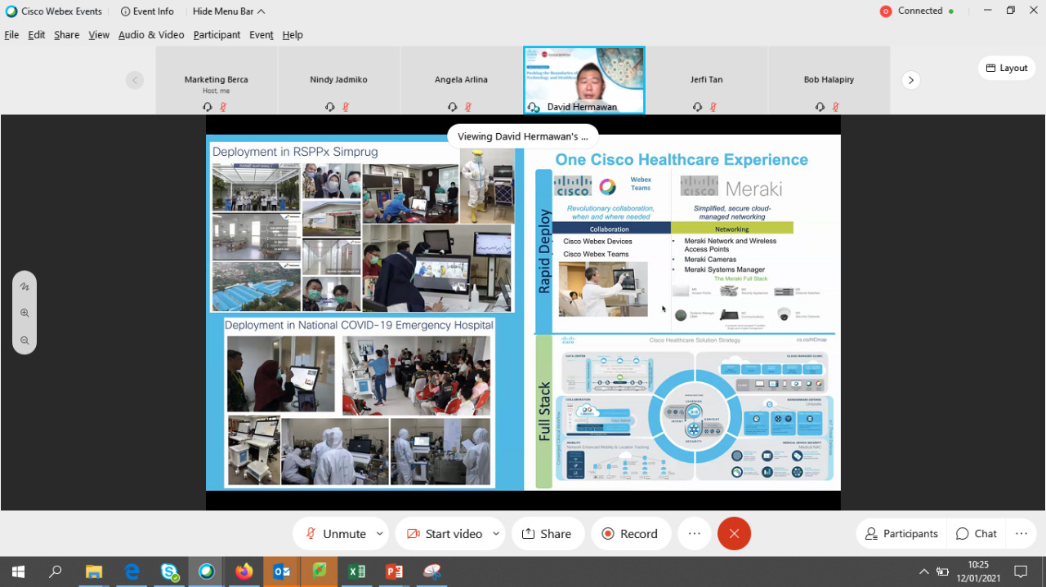Click Angela Arlina's headset audio icon
The image size is (1046, 587).
point(453,107)
